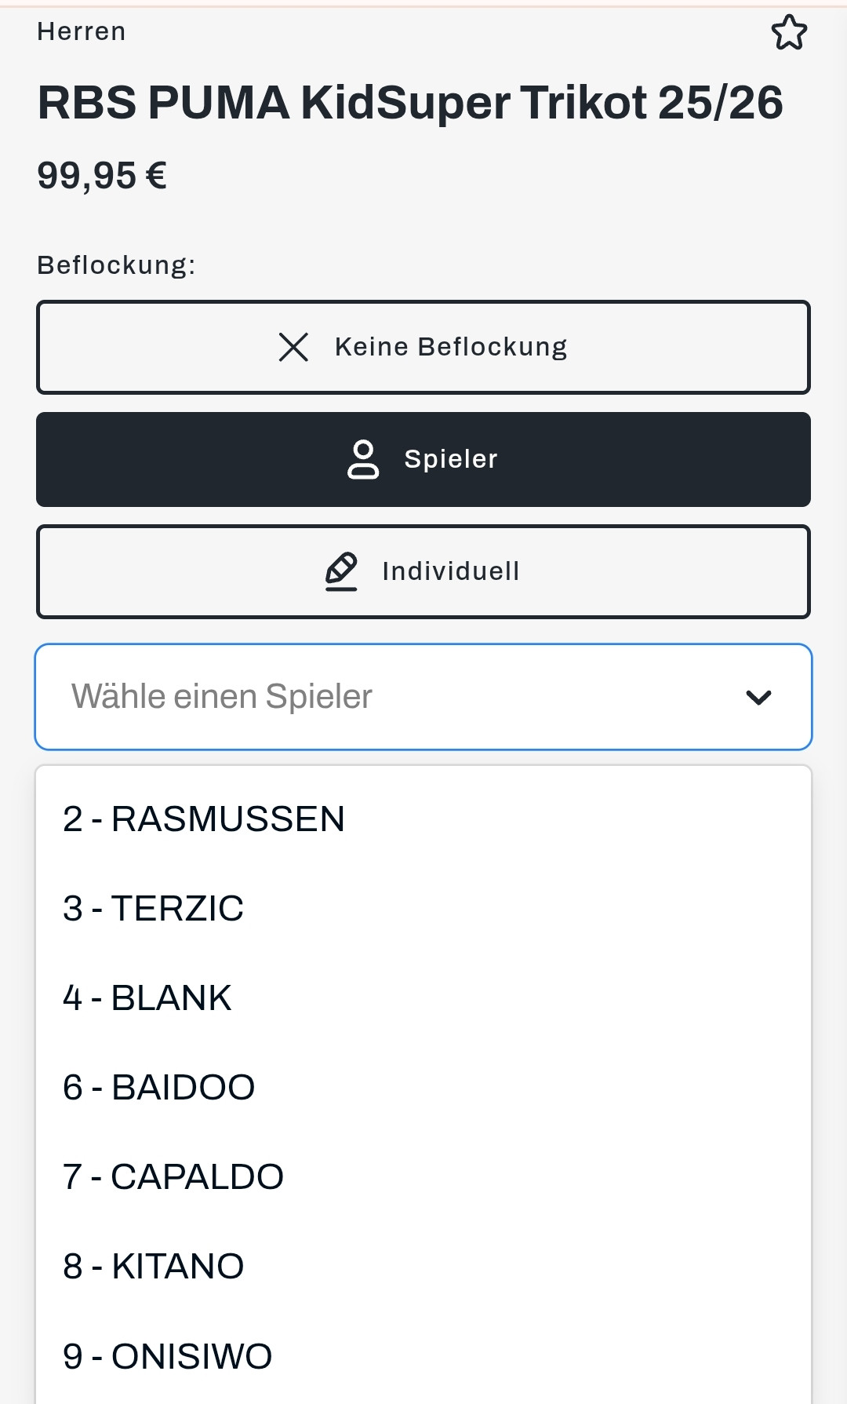The width and height of the screenshot is (847, 1404).
Task: Click the person icon on Spieler button
Action: [x=362, y=459]
